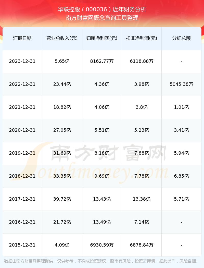The image size is (204, 268).
Task: Select the 2021-12-31 date cell
Action: [x=22, y=107]
